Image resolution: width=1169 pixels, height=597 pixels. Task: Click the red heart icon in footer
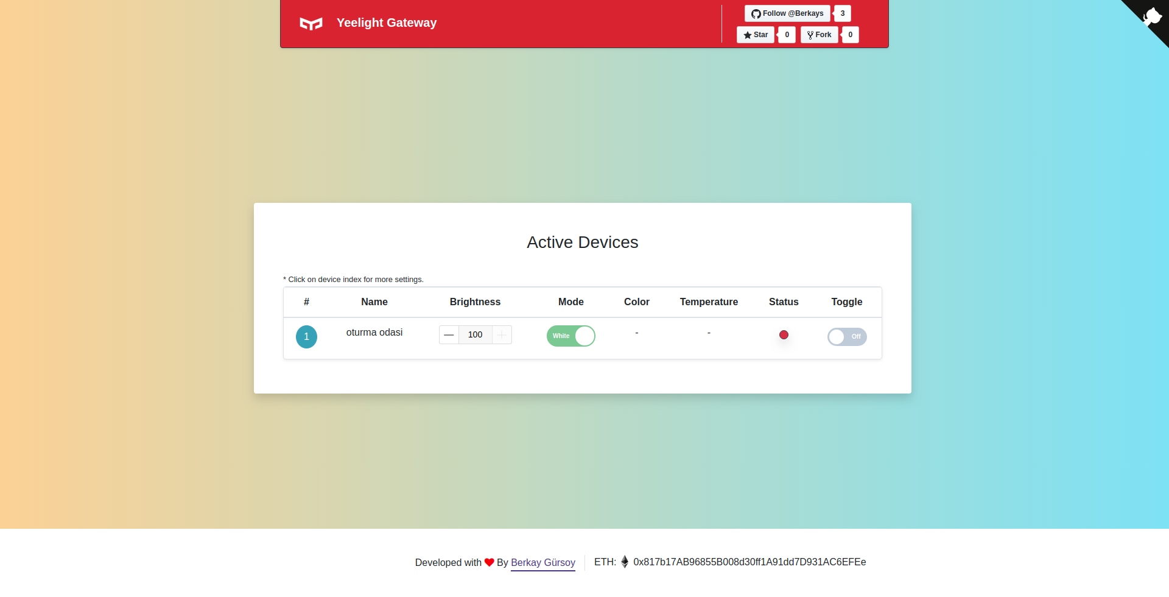point(489,562)
